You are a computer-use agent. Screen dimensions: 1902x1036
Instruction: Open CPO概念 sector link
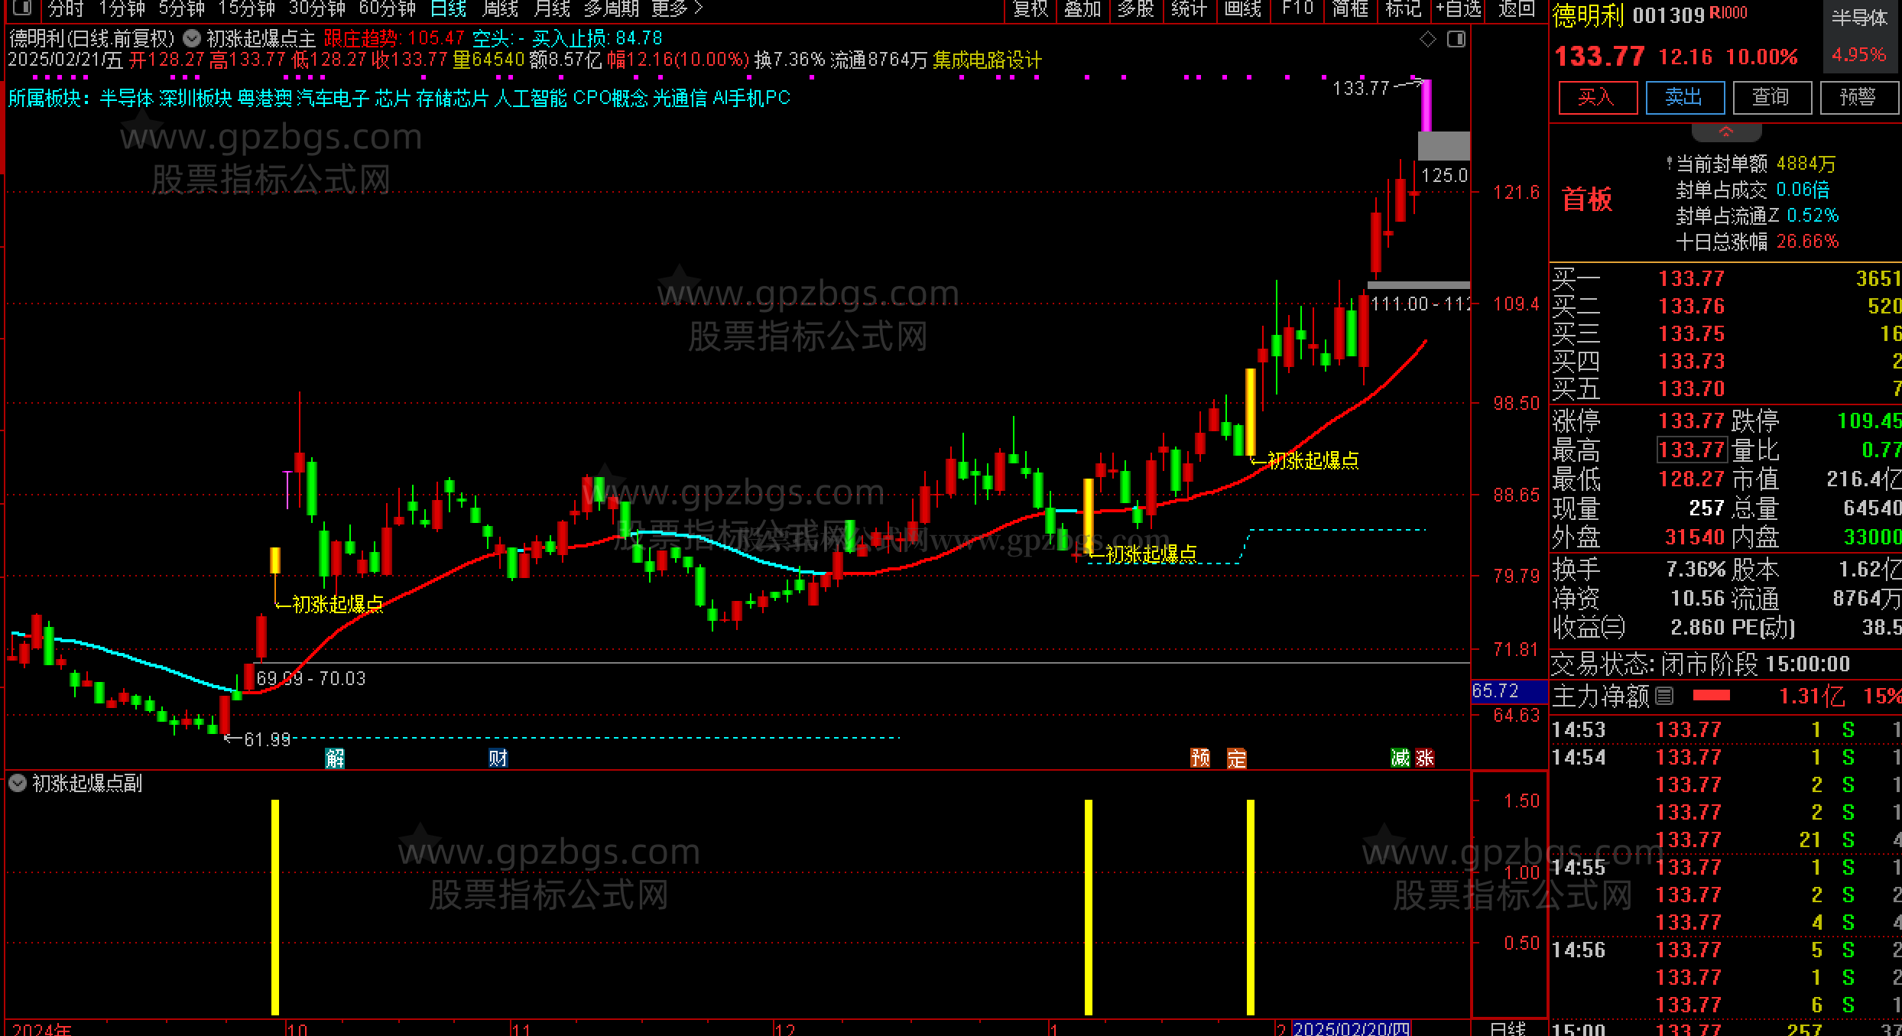(x=610, y=98)
